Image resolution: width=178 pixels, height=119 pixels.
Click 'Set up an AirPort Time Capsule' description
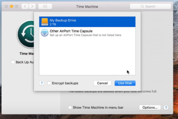click(x=85, y=35)
